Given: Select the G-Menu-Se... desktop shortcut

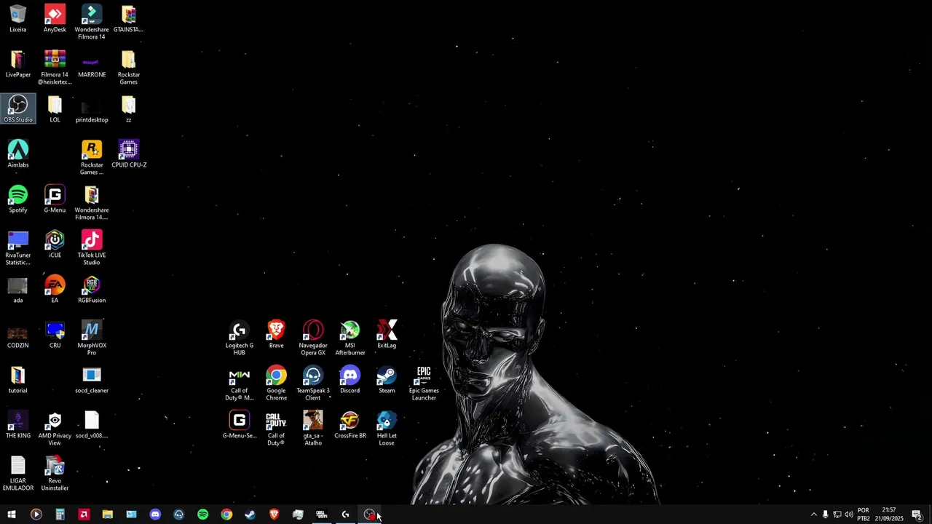Looking at the screenshot, I should click(x=240, y=425).
